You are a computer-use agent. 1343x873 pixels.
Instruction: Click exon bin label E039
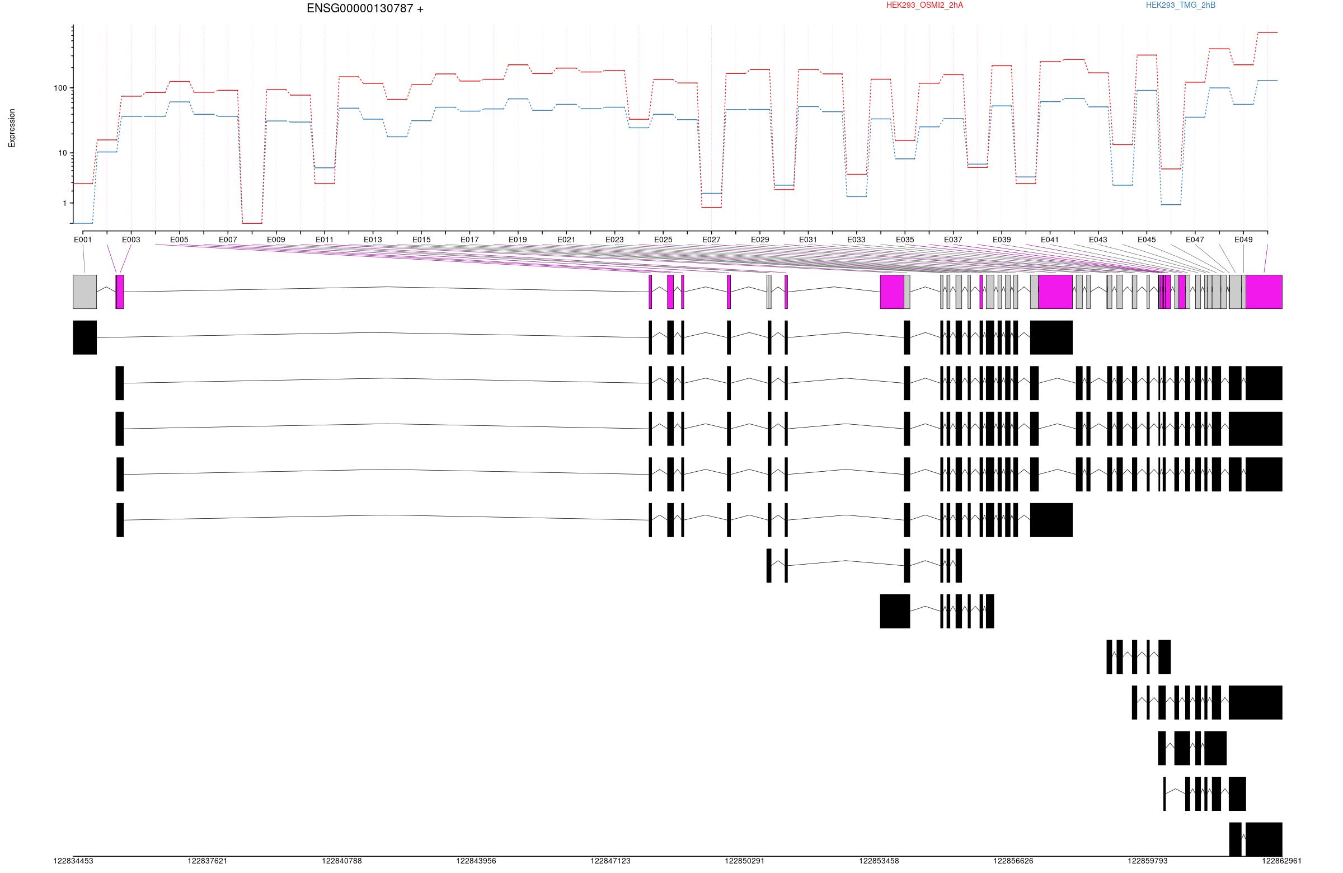1002,240
